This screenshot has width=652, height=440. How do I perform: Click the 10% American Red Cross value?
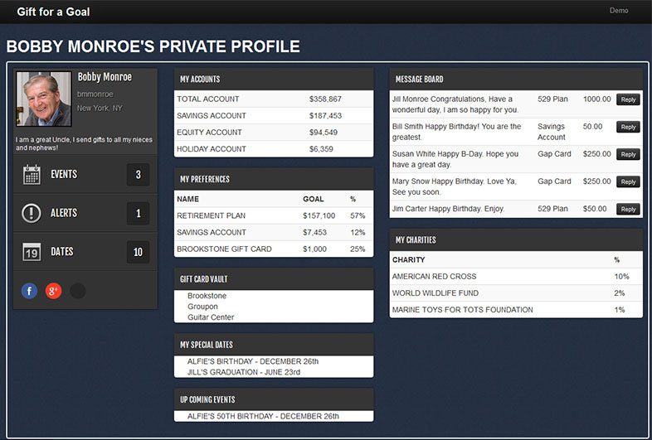tap(621, 276)
